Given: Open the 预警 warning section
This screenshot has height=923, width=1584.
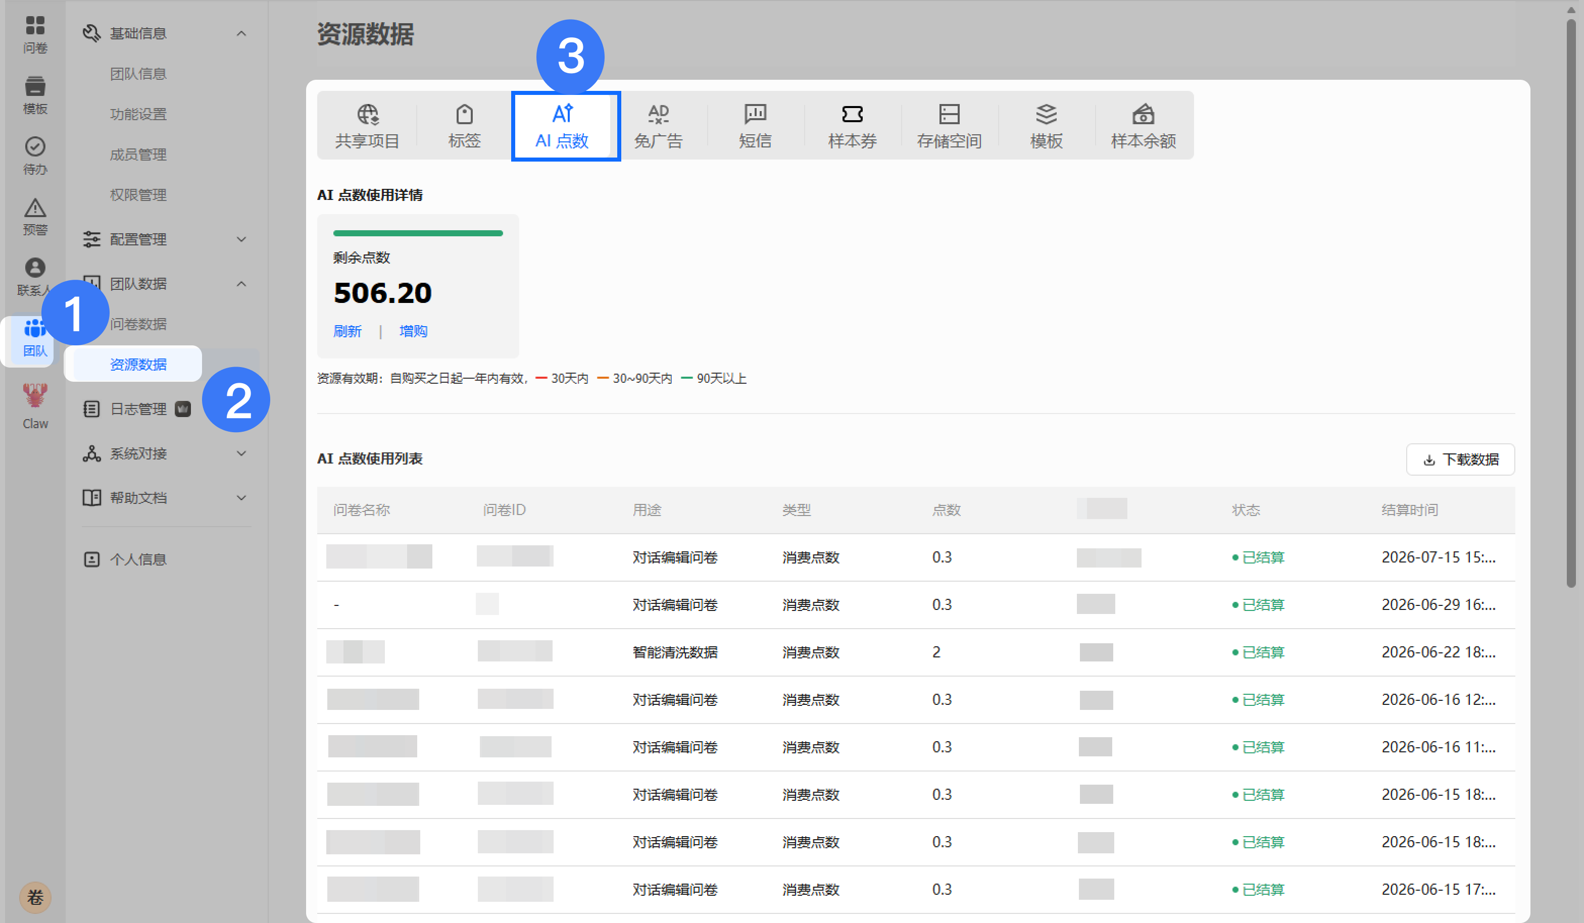Looking at the screenshot, I should coord(35,217).
